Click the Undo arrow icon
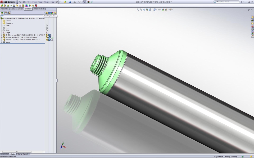Viewport: 254px width, 158px height. [x=79, y=2]
